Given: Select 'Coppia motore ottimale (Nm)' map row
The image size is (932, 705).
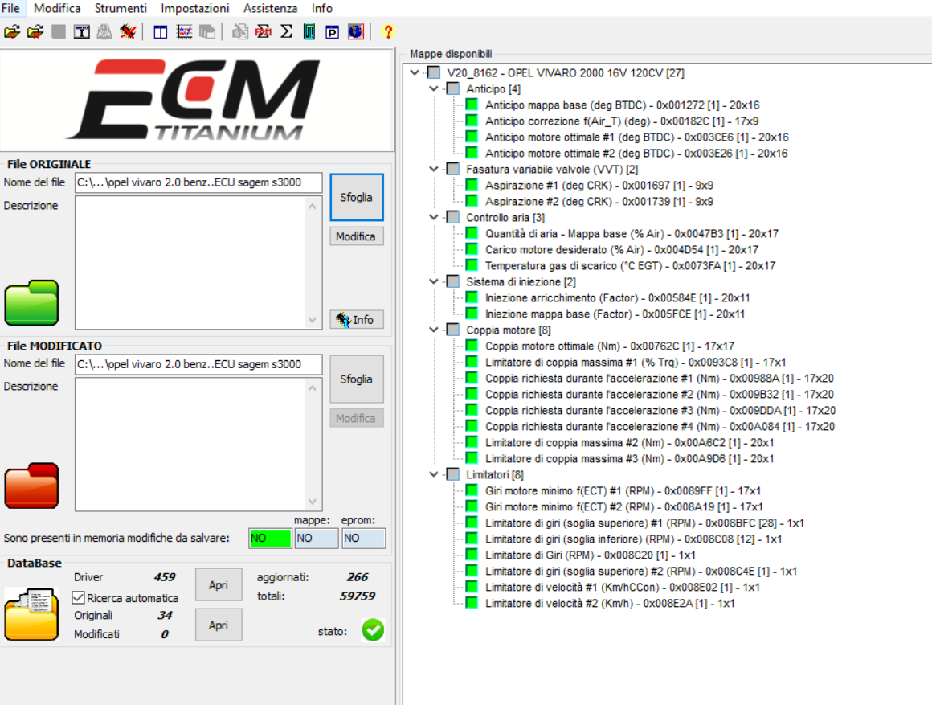Looking at the screenshot, I should (x=609, y=346).
